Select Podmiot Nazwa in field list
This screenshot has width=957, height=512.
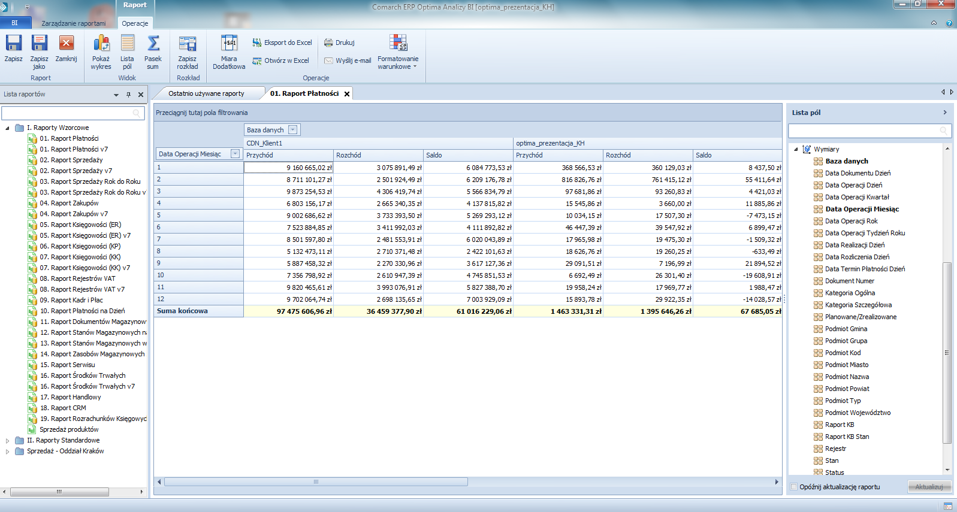tap(847, 377)
